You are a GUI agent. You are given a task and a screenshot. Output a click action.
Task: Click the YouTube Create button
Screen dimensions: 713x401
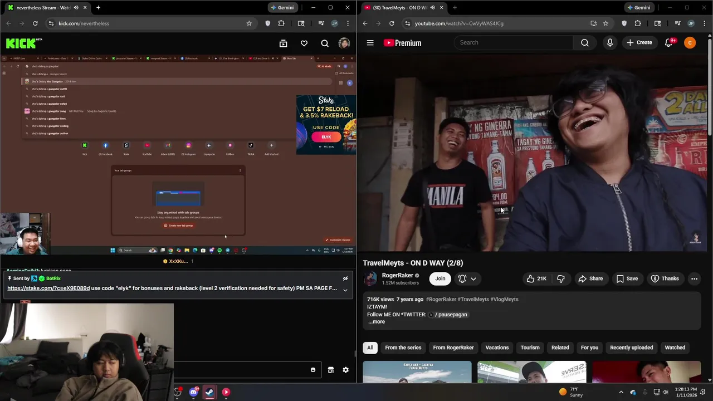639,42
